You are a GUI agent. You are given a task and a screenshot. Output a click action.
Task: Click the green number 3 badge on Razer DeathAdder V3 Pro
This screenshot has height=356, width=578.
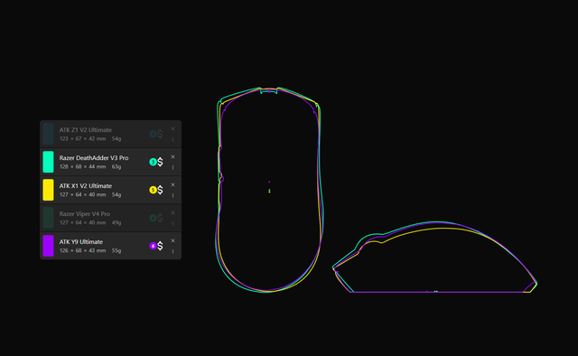[153, 162]
